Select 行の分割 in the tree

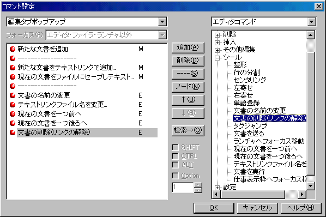[x=246, y=73]
